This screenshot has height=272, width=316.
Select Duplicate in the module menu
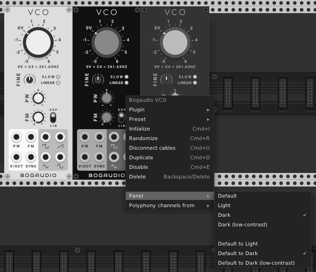click(170, 157)
